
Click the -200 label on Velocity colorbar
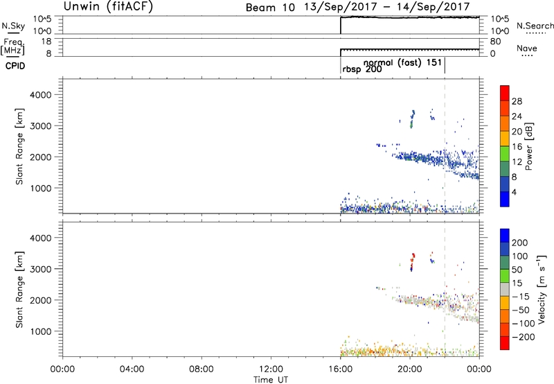point(524,337)
